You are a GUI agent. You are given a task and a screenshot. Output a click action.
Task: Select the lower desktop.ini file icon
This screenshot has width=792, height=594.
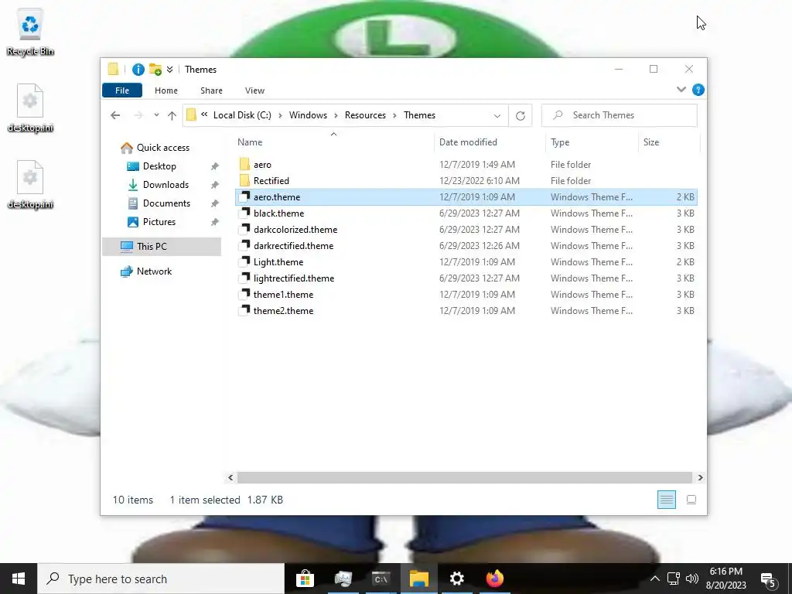point(30,185)
